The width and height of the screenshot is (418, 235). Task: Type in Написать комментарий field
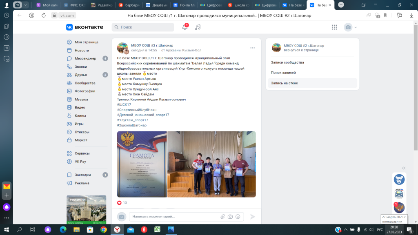tap(173, 216)
